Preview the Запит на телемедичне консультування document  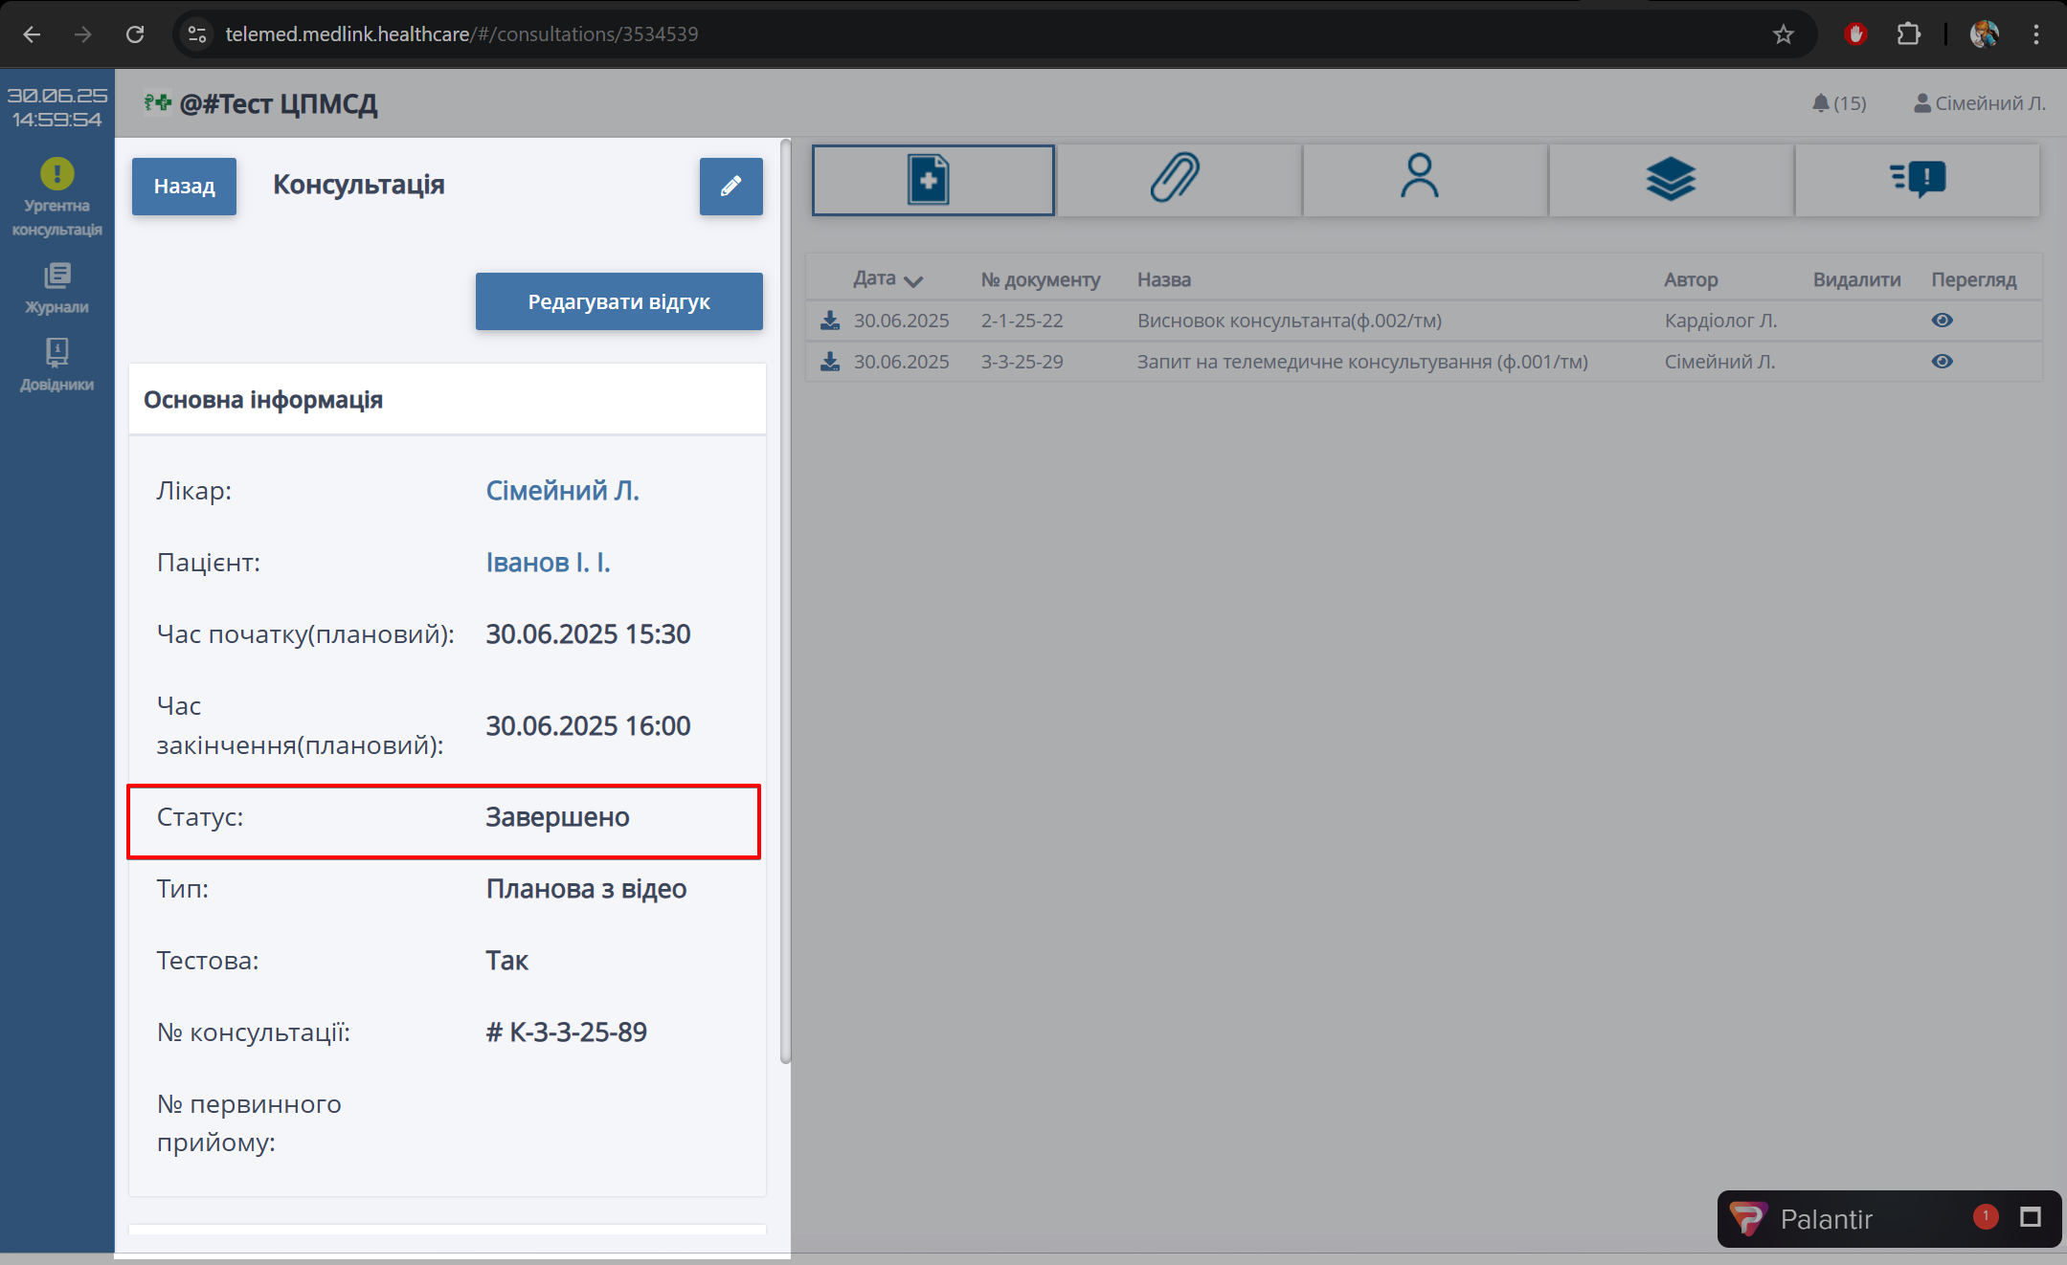pos(1942,362)
